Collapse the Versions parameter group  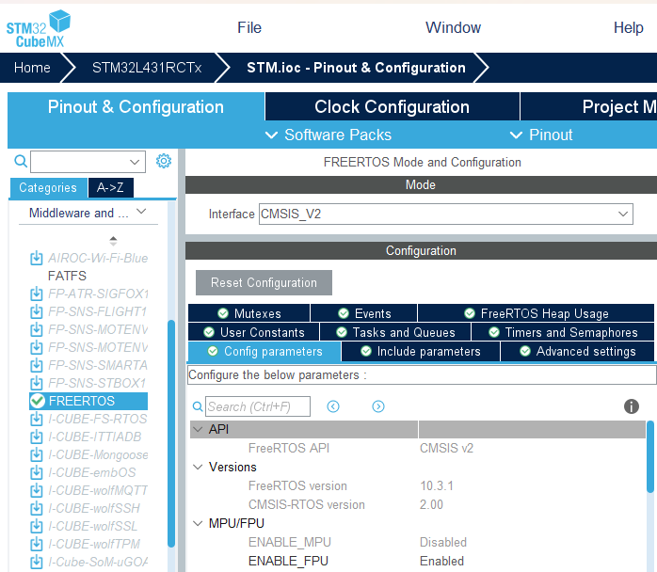198,467
